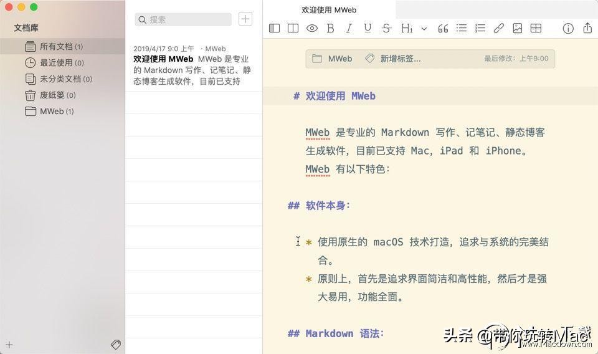This screenshot has height=354, width=598.
Task: Add a new category with bottom-left plus
Action: 9,345
